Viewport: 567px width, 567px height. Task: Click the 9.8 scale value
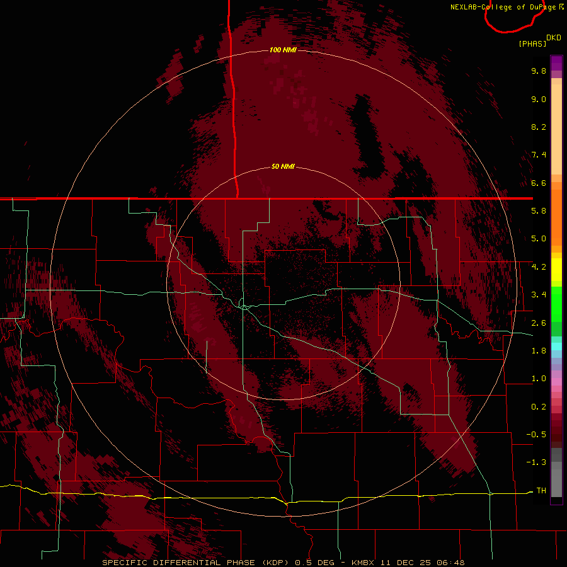(539, 71)
